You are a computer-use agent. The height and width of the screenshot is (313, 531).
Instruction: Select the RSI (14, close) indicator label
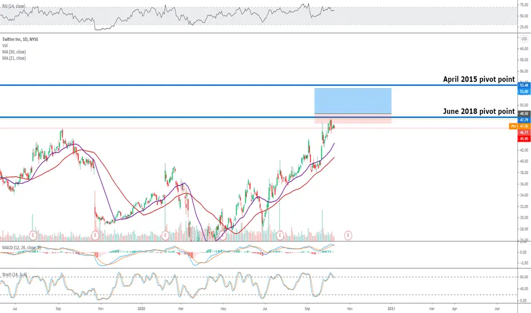pos(14,6)
